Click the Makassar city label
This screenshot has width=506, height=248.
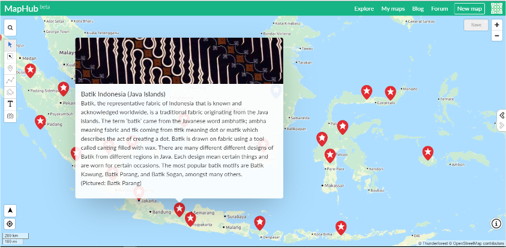click(x=334, y=186)
